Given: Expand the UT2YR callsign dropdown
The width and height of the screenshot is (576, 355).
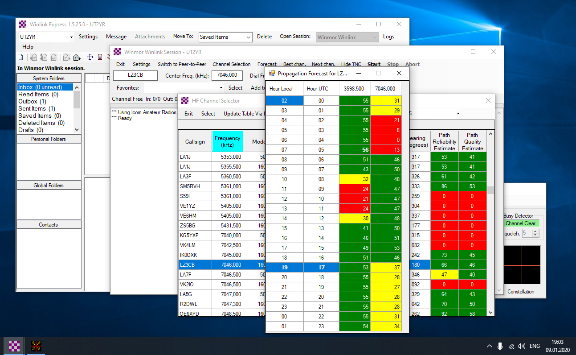Looking at the screenshot, I should [71, 37].
